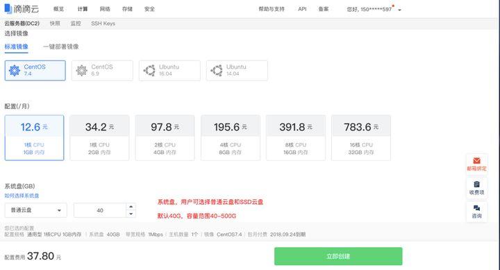Open 邮箱绑定 envelope icon in side panel
500x270 pixels.
point(476,160)
